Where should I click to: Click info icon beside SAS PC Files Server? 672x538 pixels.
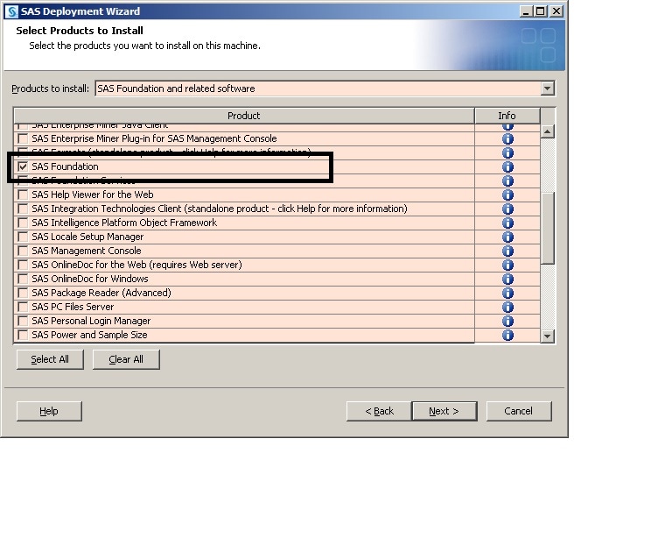[507, 307]
